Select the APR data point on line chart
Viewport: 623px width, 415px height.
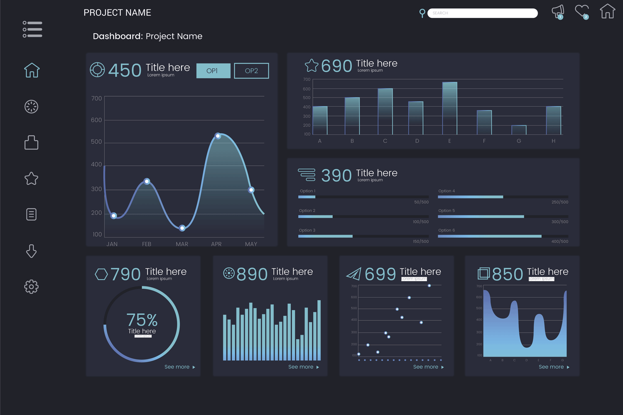[x=218, y=136]
